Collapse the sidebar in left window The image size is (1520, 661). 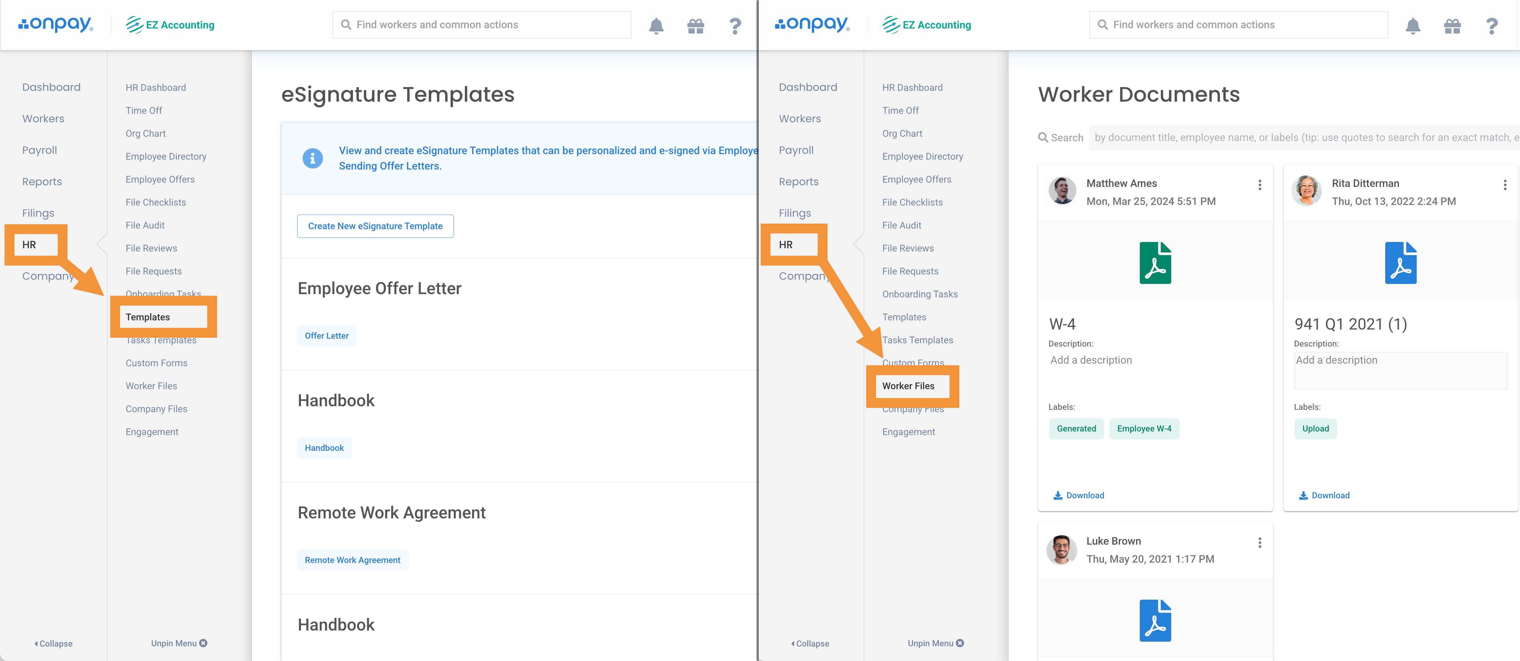tap(54, 643)
